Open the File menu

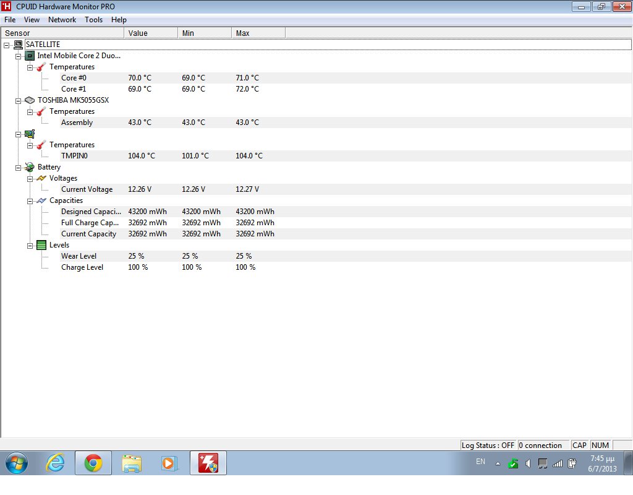[10, 20]
